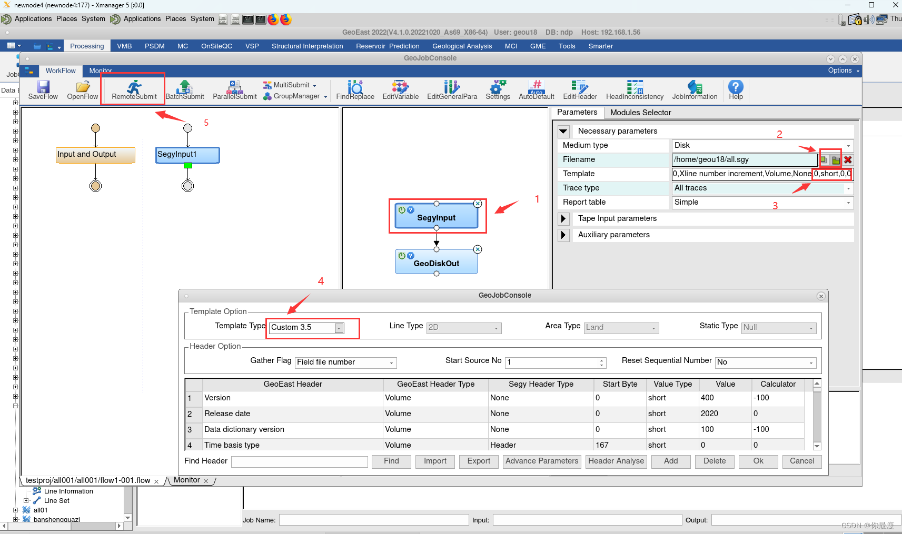The height and width of the screenshot is (534, 902).
Task: Open SegyInput module help question icon
Action: point(411,210)
